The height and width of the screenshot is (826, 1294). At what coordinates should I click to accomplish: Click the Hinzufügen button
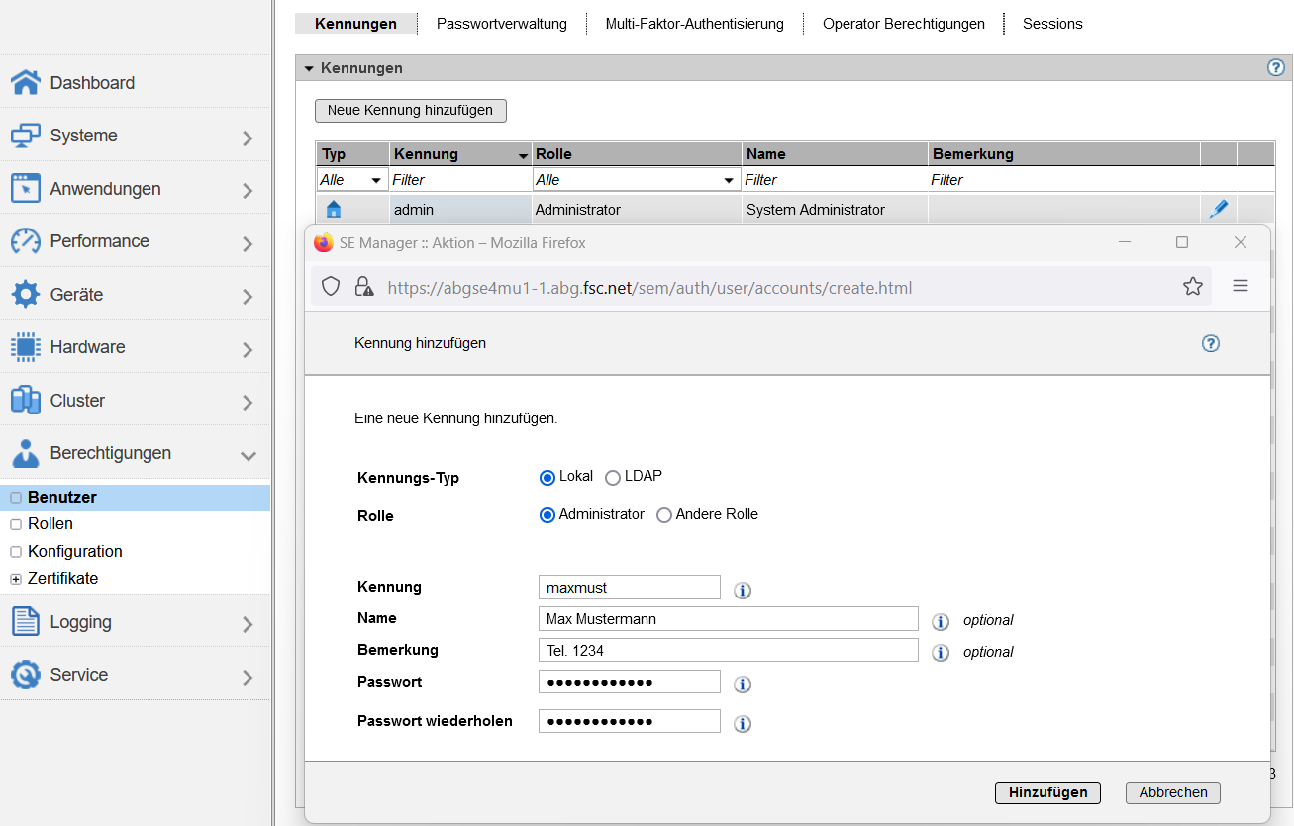click(x=1047, y=792)
